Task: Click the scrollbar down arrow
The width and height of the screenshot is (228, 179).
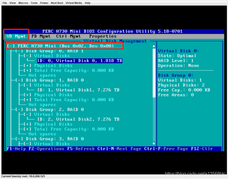Action: point(154,144)
